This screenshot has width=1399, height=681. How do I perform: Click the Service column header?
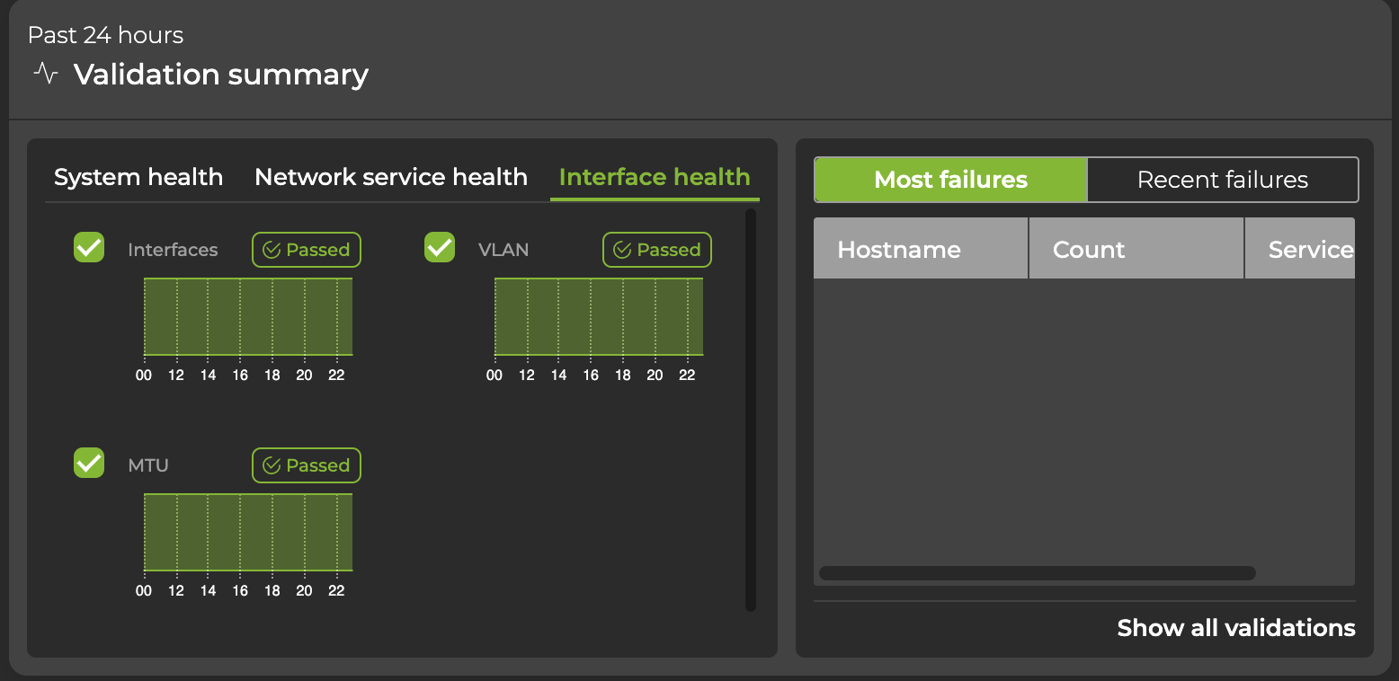click(1309, 249)
